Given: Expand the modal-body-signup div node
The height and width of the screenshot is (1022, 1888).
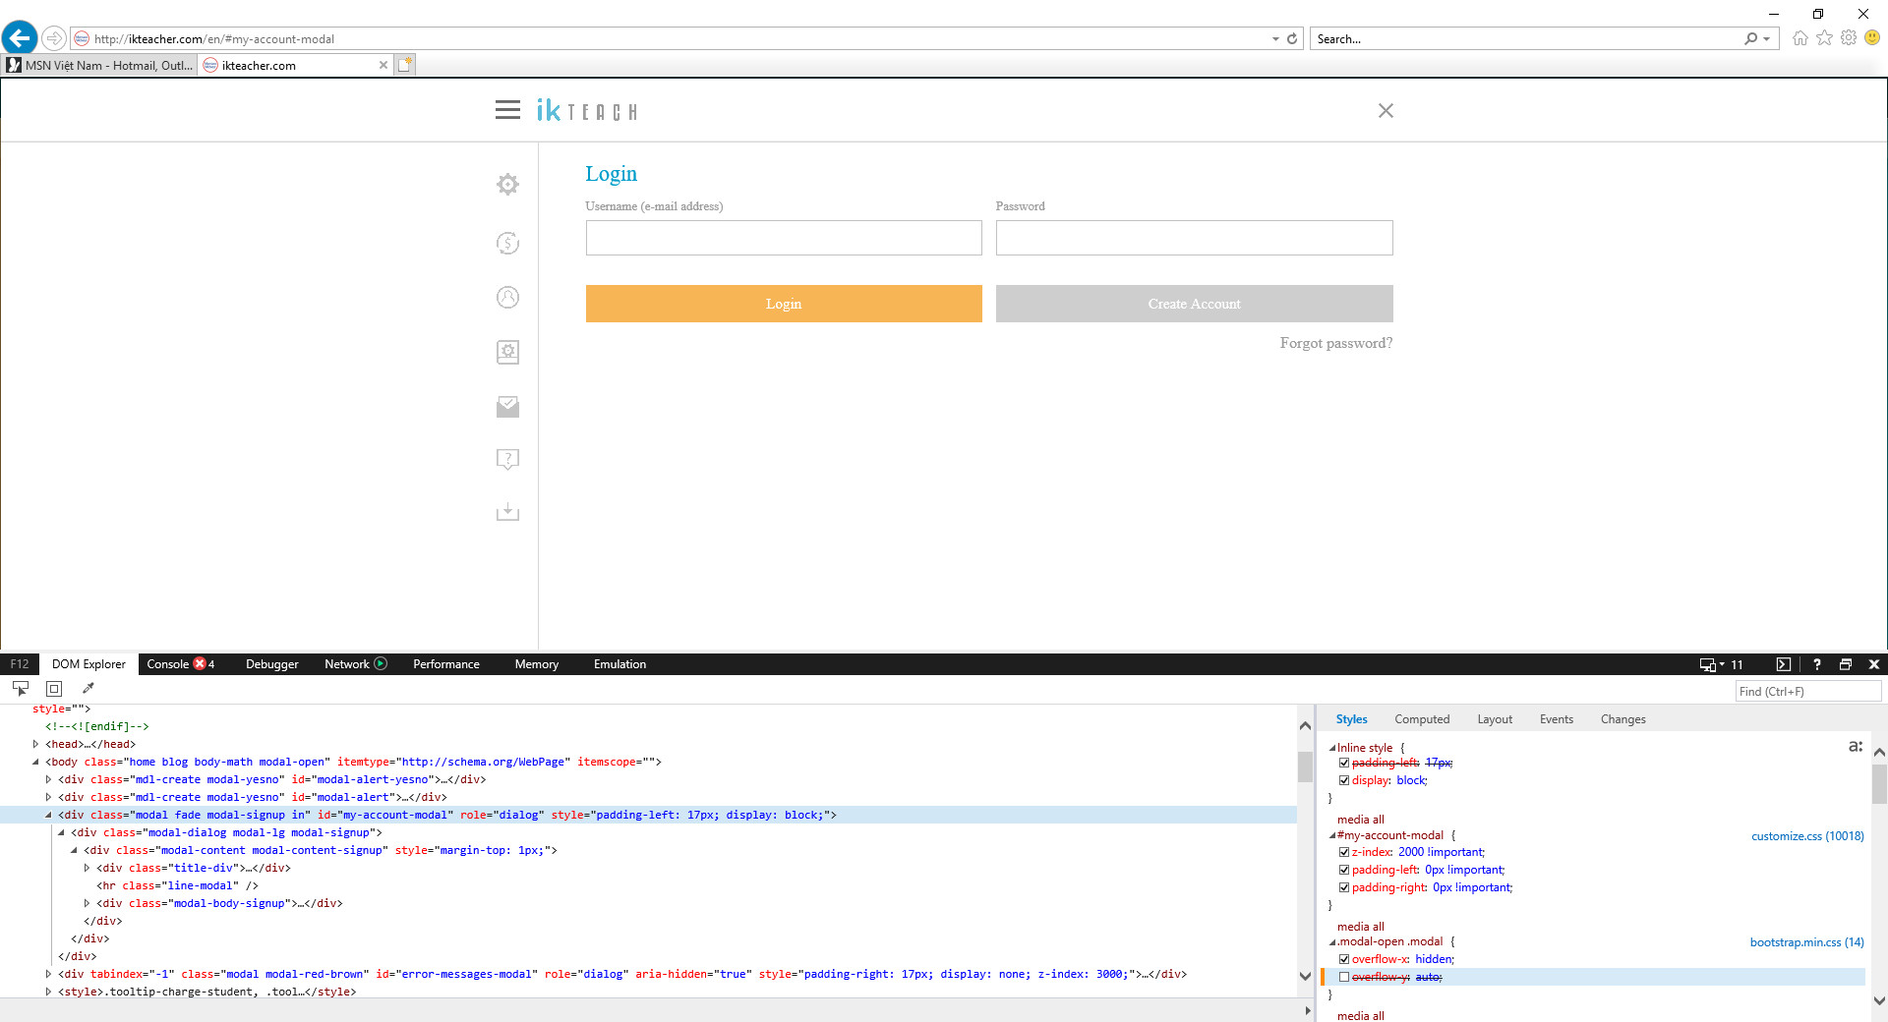Looking at the screenshot, I should 87,903.
